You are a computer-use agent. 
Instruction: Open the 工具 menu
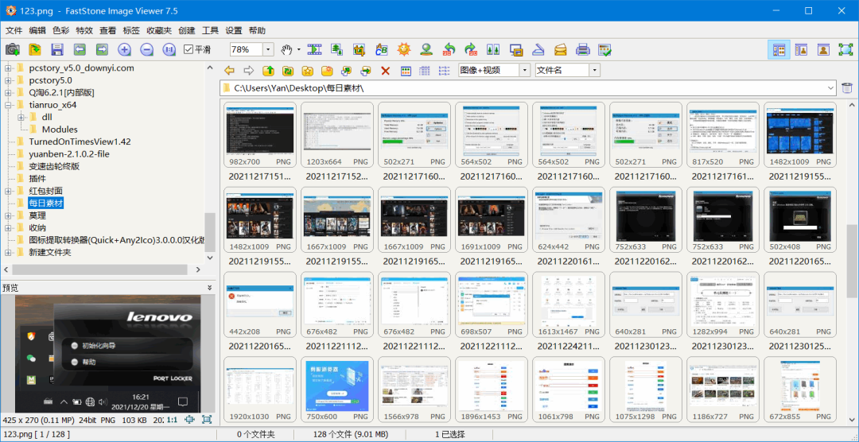[x=210, y=30]
